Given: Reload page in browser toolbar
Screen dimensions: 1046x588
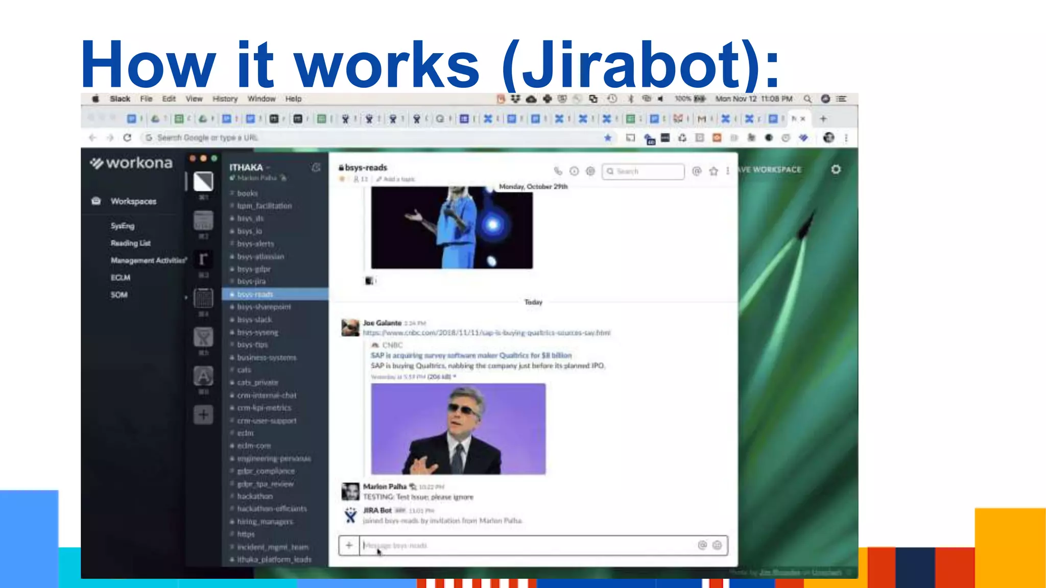Looking at the screenshot, I should click(127, 137).
